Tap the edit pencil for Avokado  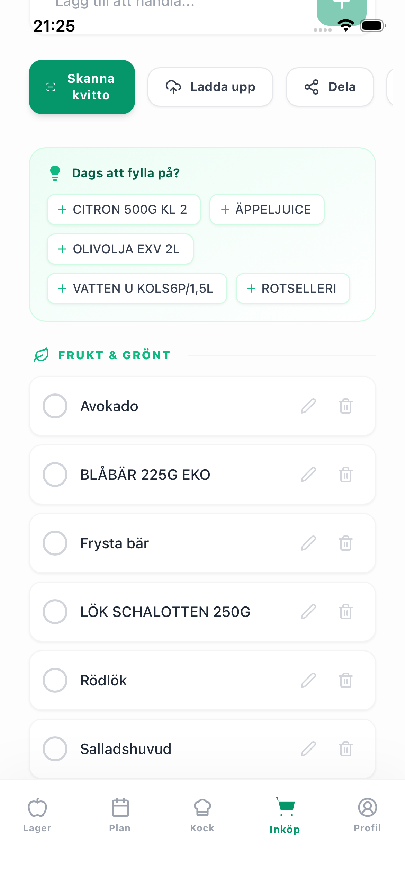click(x=308, y=406)
